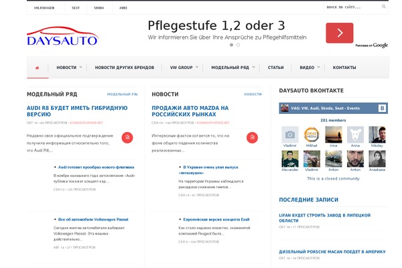Click the Pflegestufe 1,2 oder 3 ad headline
The image size is (402, 268).
(216, 25)
